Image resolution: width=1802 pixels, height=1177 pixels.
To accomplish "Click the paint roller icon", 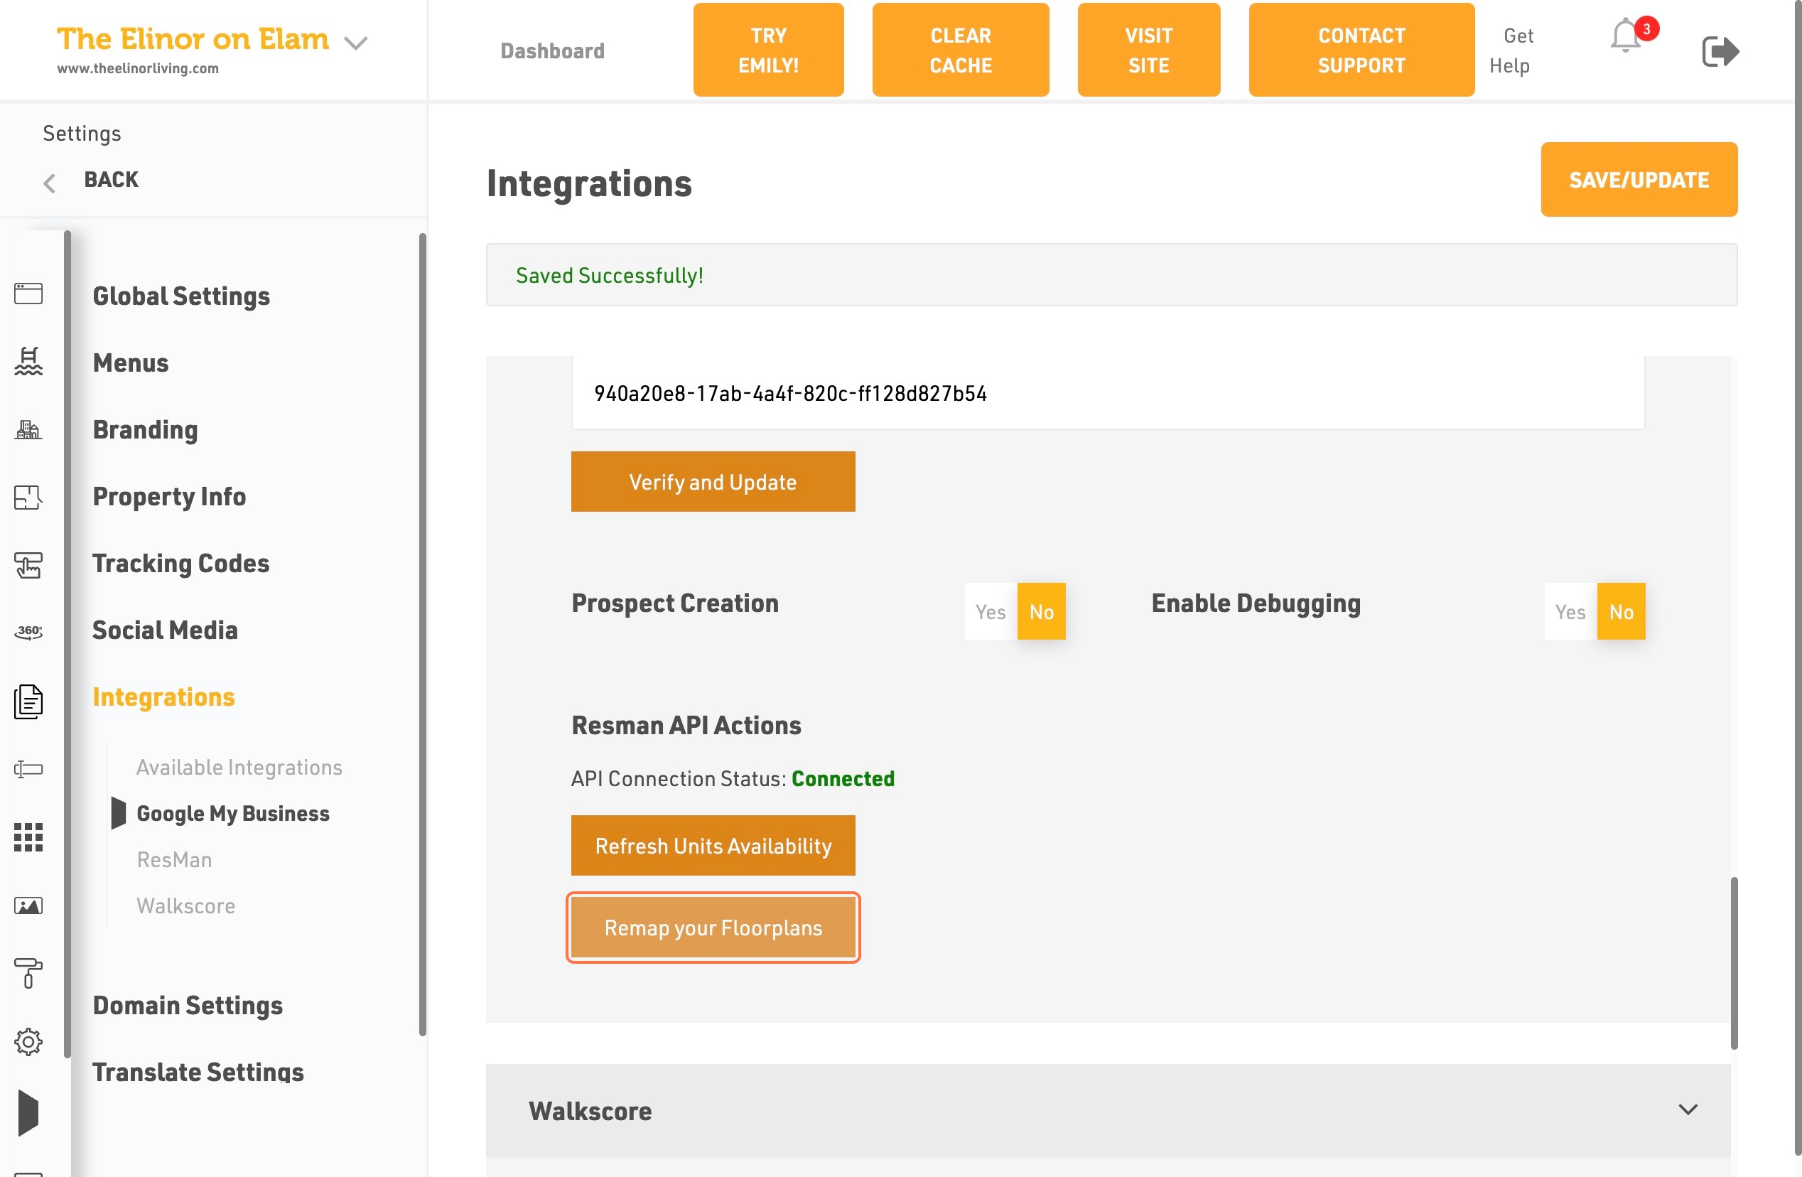I will pyautogui.click(x=28, y=973).
